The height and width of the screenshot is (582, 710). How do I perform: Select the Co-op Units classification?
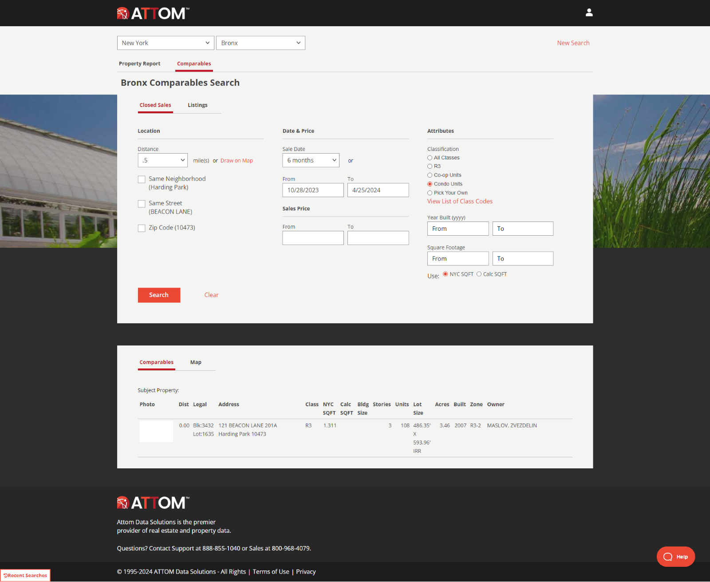430,175
